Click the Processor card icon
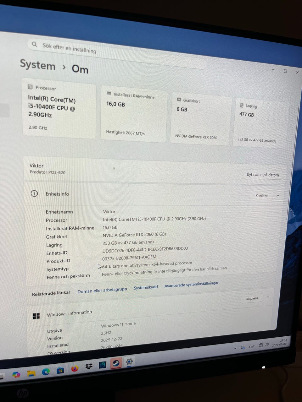This screenshot has height=402, width=302. [x=30, y=87]
